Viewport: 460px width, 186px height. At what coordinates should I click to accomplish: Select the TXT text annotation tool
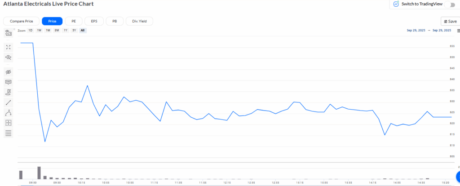[x=8, y=82]
